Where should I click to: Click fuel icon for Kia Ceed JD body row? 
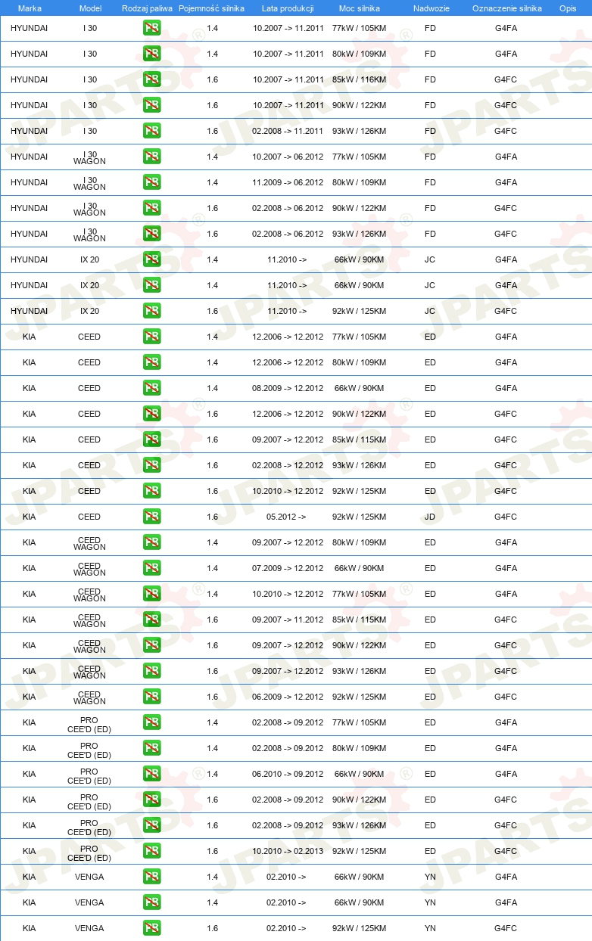tap(152, 517)
